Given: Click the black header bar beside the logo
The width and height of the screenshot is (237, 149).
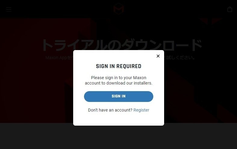Looking at the screenshot, I should click(61, 9).
